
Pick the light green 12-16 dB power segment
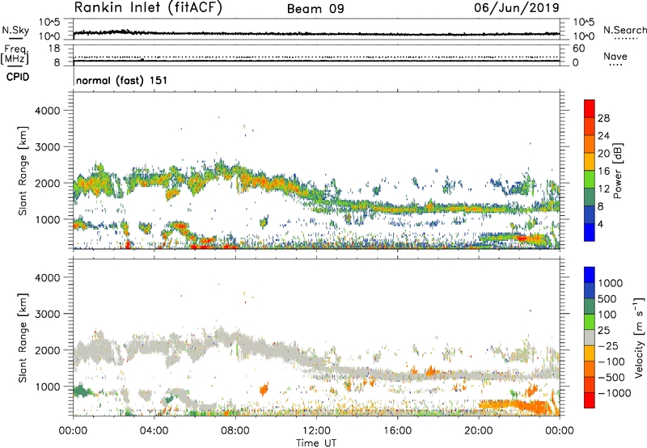coord(590,179)
